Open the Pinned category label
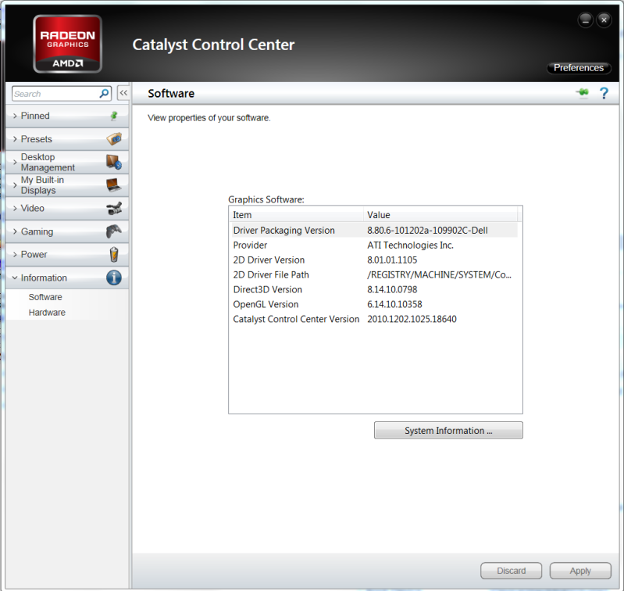624x591 pixels. [x=35, y=116]
